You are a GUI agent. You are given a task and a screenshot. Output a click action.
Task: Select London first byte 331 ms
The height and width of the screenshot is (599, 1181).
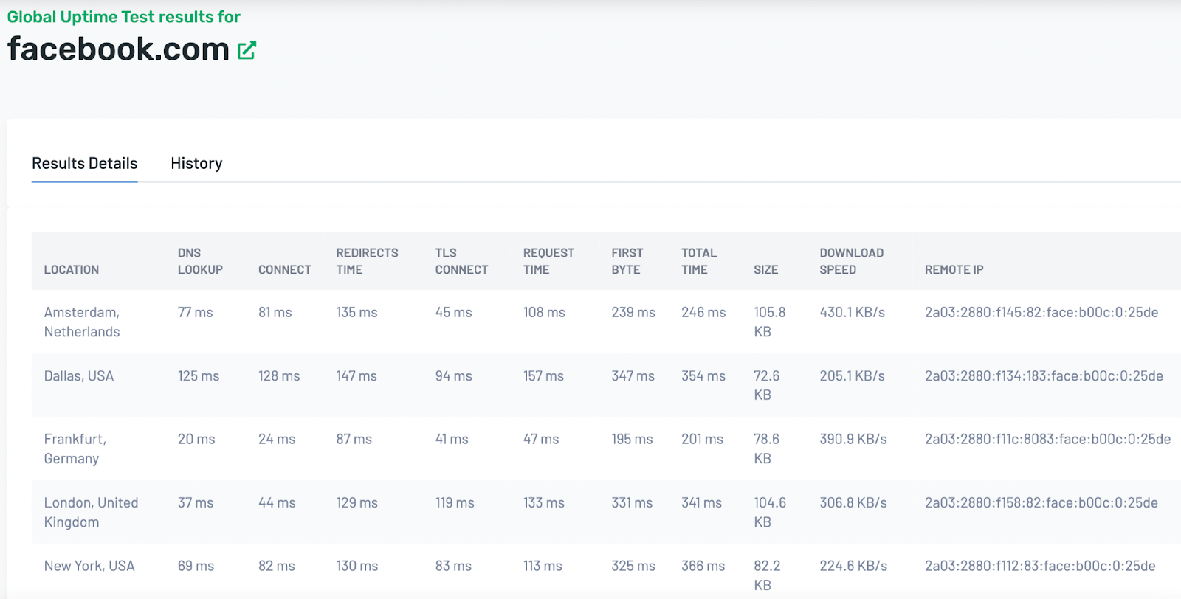point(632,503)
